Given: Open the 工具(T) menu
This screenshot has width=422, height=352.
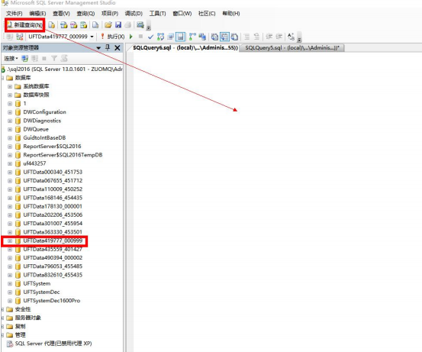Looking at the screenshot, I should [157, 14].
